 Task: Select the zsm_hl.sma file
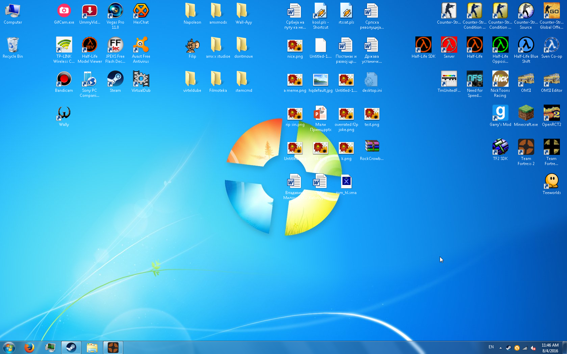point(346,184)
